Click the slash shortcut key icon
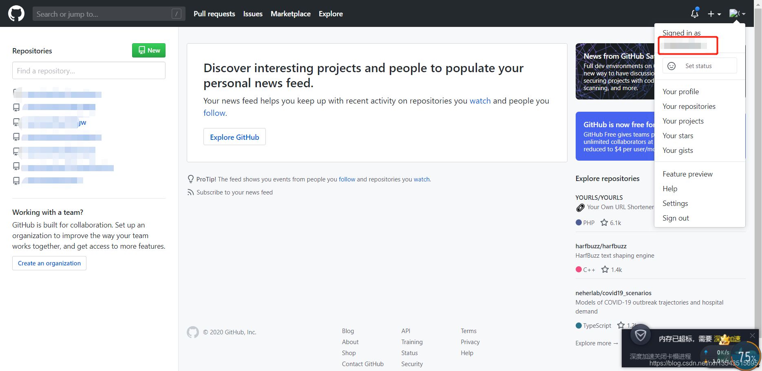This screenshot has width=762, height=371. coord(177,14)
